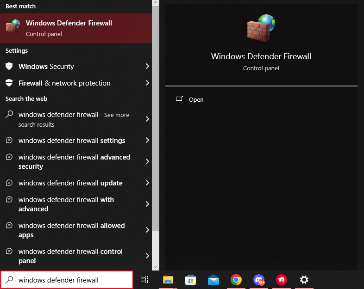Expand the 'control panel' suggestion chevron
This screenshot has width=364, height=289.
point(147,256)
